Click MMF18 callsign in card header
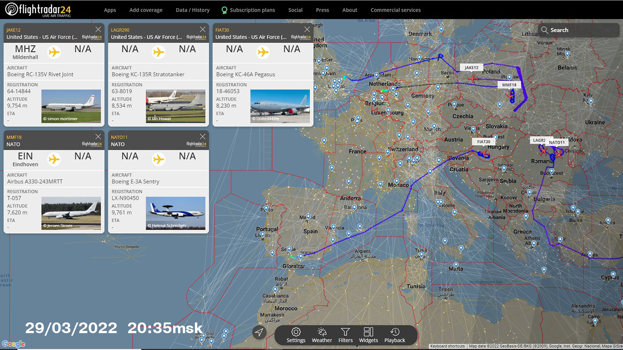 [14, 137]
